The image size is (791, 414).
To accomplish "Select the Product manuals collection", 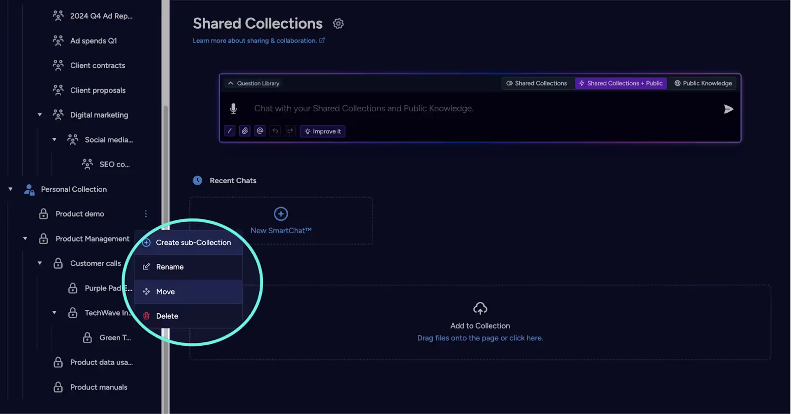I will pos(98,387).
